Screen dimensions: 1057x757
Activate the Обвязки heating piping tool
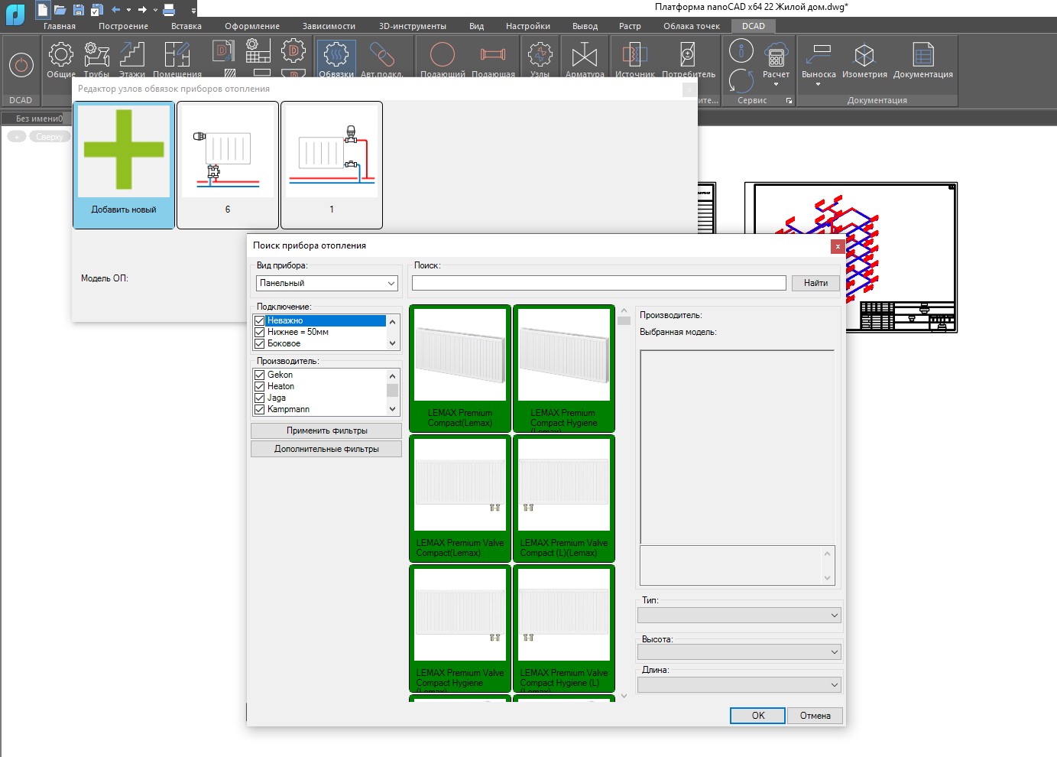pos(336,60)
